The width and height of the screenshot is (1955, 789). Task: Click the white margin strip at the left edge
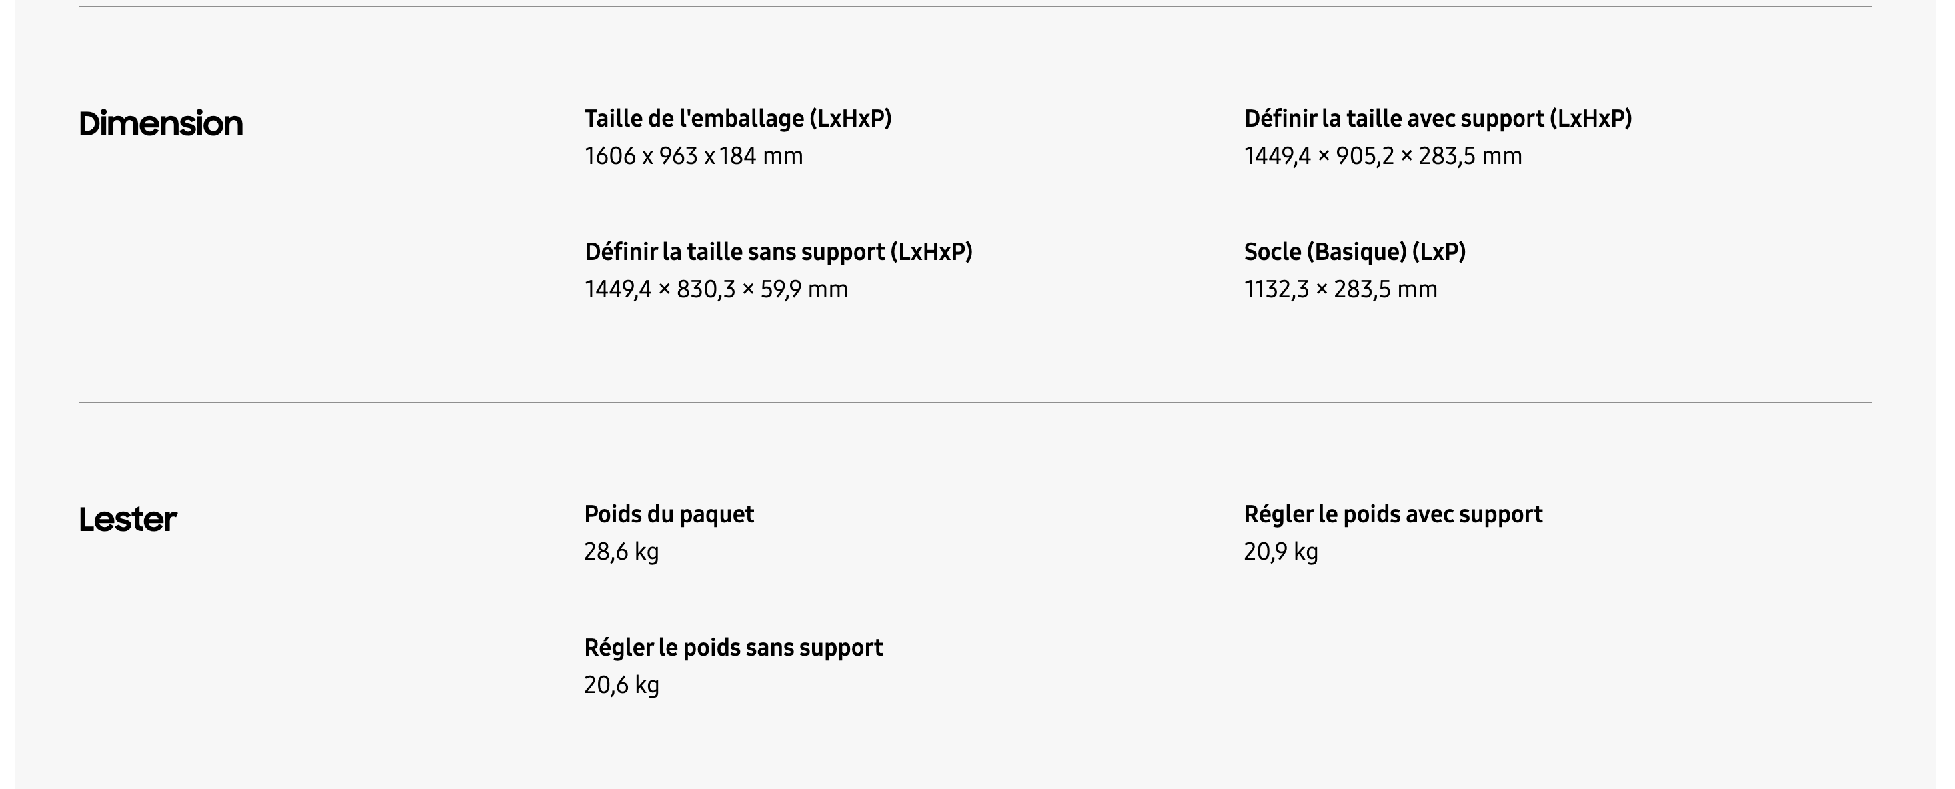(x=7, y=394)
